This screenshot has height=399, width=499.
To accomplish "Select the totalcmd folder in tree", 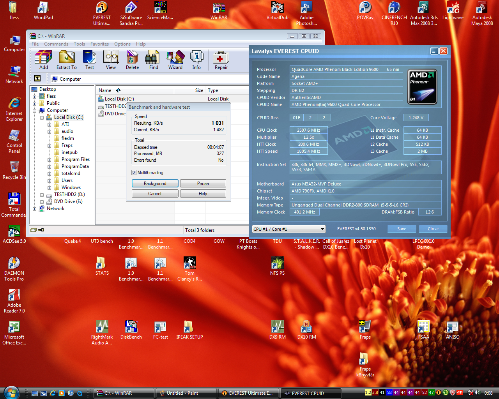I will [x=71, y=173].
